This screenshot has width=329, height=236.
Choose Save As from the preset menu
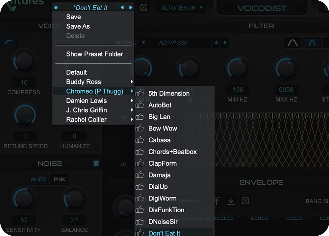79,26
